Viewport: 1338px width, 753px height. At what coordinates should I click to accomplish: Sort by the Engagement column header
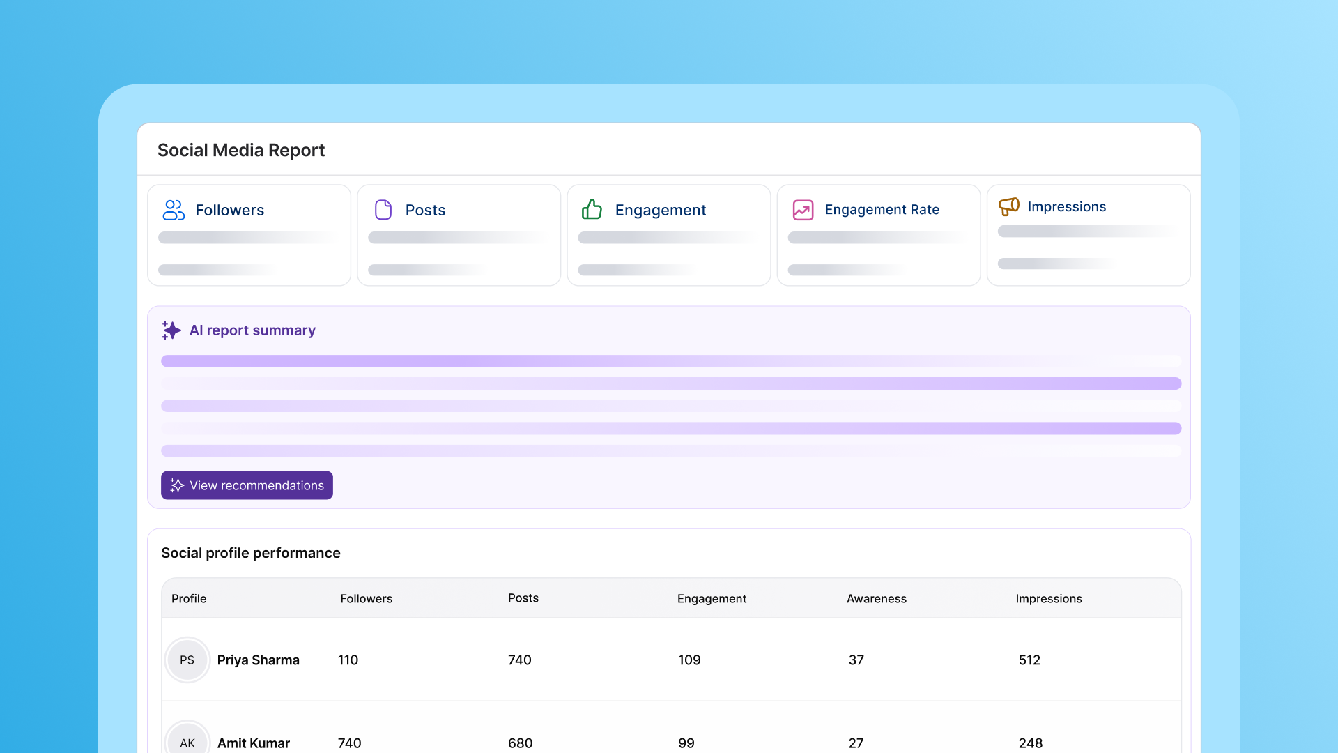(712, 599)
